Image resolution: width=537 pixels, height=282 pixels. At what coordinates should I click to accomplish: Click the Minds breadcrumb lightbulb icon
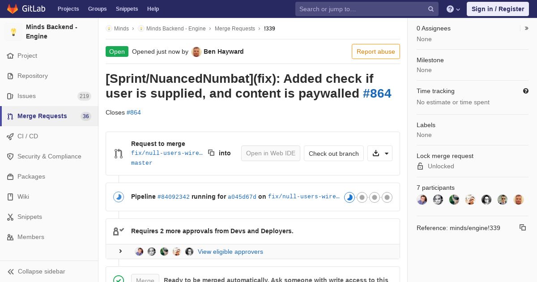109,28
